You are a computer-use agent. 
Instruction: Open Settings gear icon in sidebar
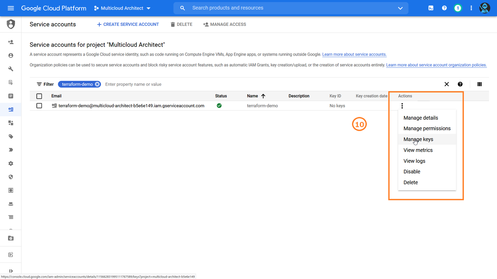tap(11, 164)
